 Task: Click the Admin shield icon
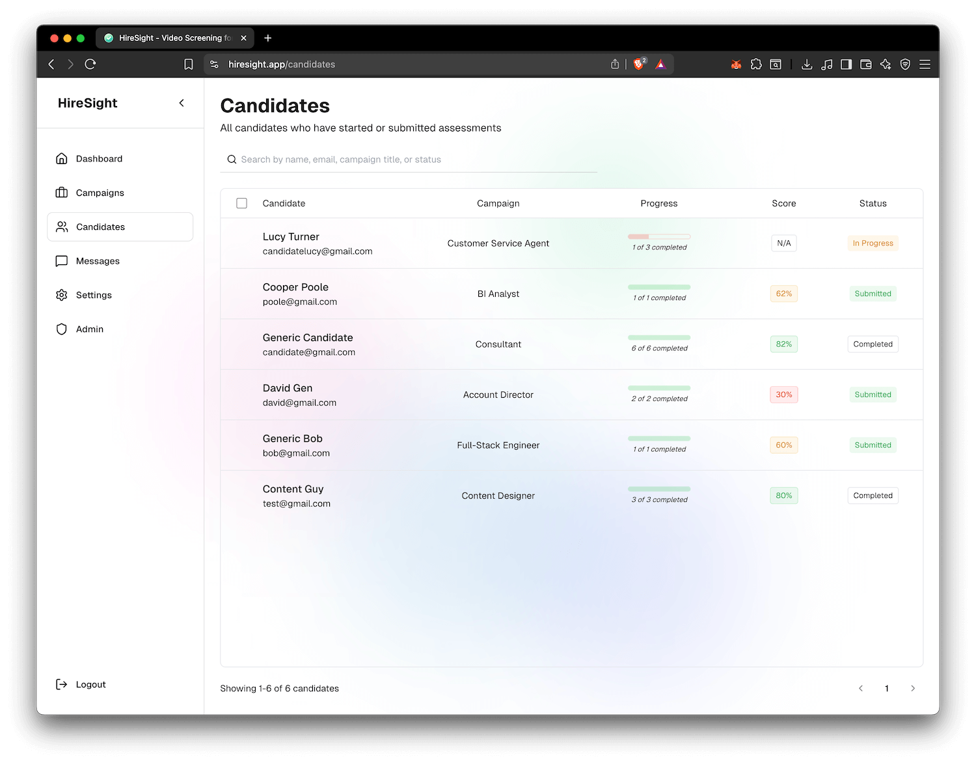[62, 329]
